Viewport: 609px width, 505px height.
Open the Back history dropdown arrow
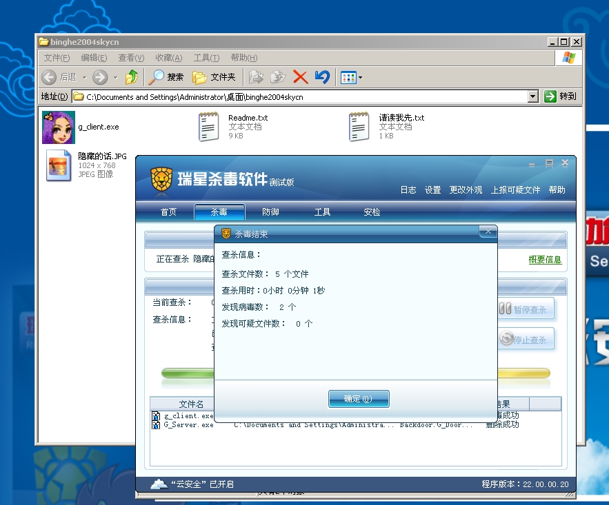pos(84,78)
